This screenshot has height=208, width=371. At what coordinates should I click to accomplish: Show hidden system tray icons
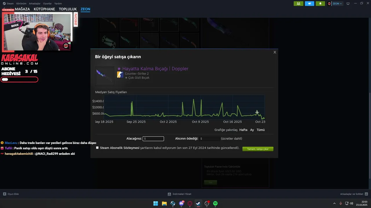[x=334, y=203]
